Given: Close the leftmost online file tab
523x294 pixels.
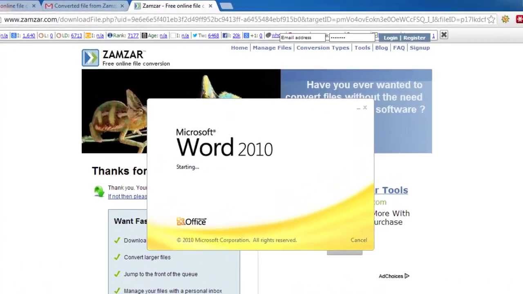Looking at the screenshot, I should tap(34, 6).
